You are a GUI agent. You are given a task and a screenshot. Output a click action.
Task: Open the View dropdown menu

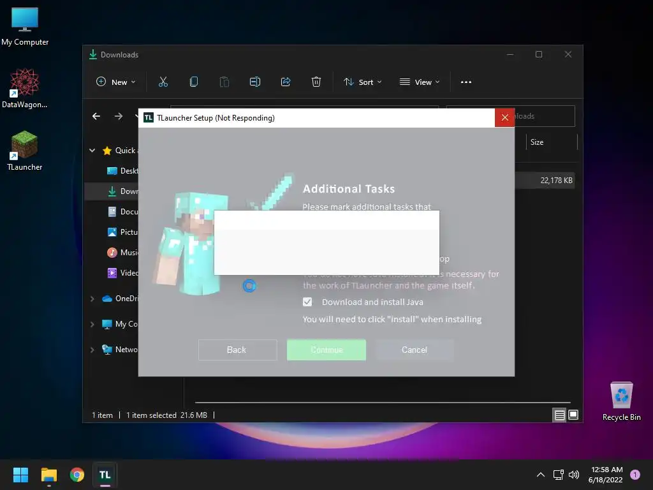coord(420,82)
